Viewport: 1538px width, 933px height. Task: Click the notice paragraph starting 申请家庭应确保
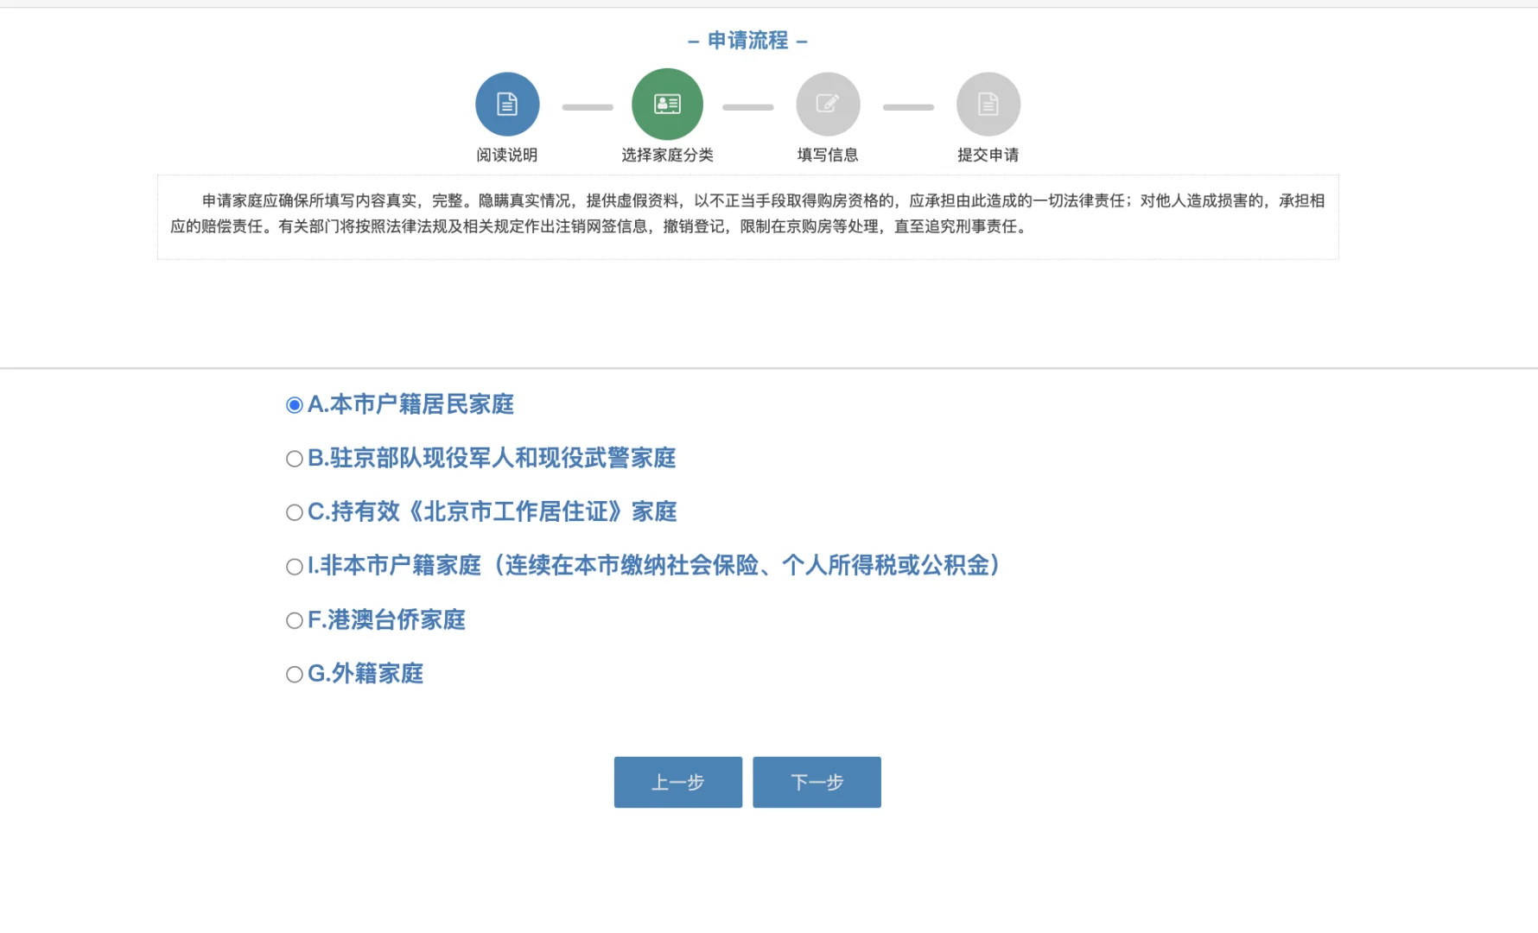(x=747, y=213)
